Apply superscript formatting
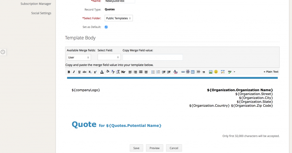292x153 pixels. (95, 72)
